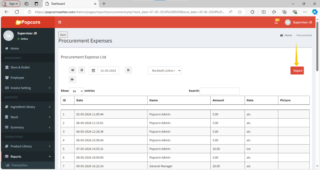Viewport: 320px width, 170px height.
Task: Open Copilot icon in browser
Action: [314, 12]
